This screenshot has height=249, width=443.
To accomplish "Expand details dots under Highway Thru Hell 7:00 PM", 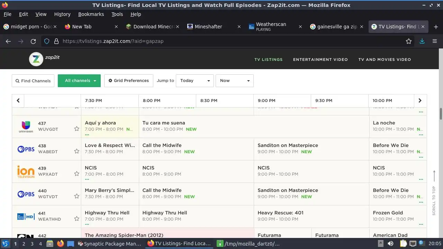I will [x=87, y=224].
